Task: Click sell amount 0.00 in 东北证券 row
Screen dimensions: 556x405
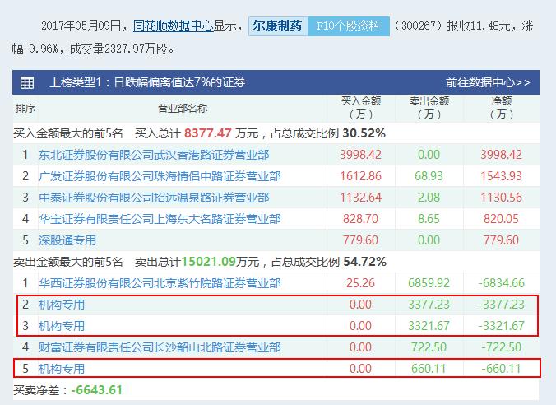Action: (429, 155)
